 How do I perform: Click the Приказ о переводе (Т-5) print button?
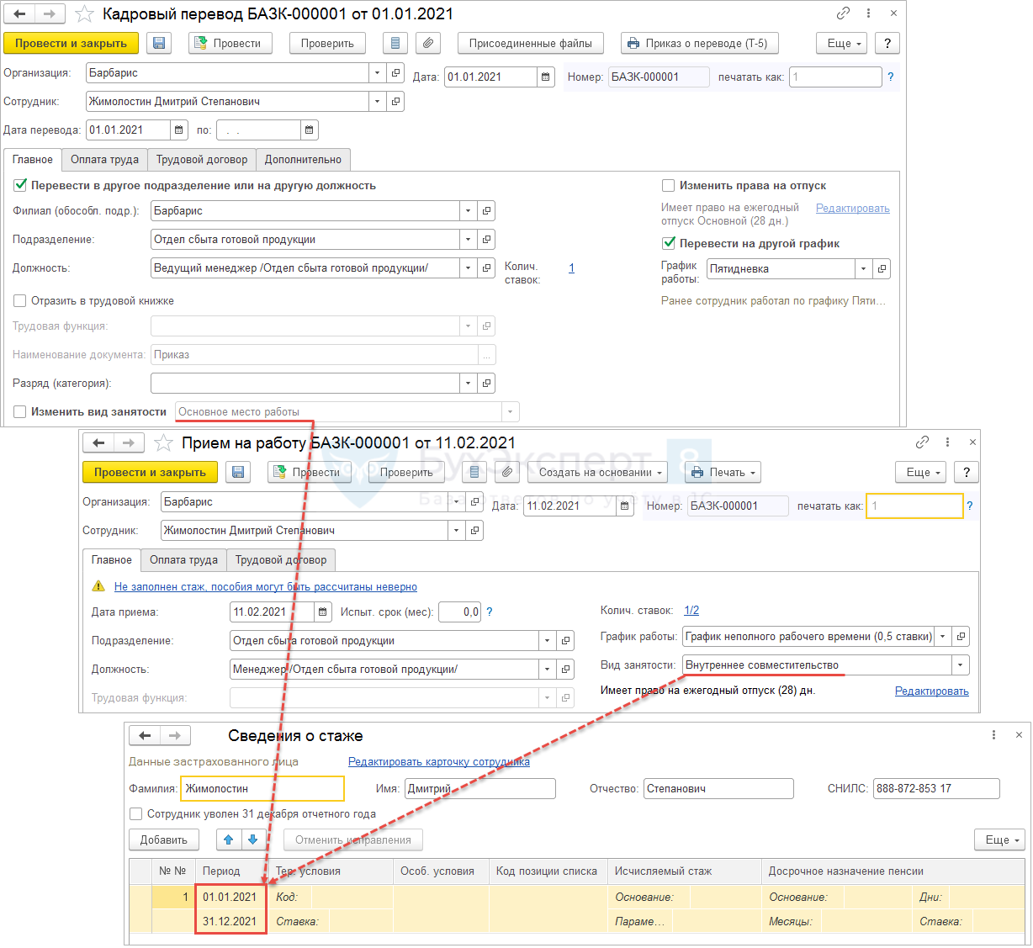coord(700,43)
